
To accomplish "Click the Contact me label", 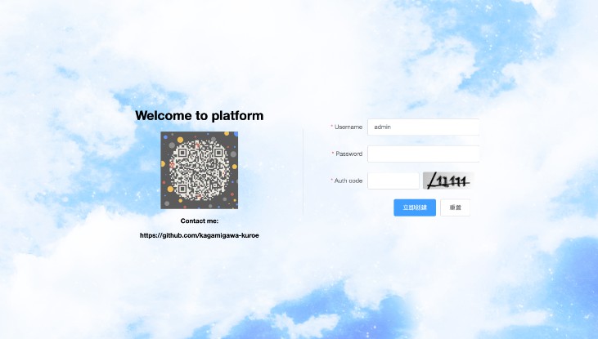I will pos(199,221).
